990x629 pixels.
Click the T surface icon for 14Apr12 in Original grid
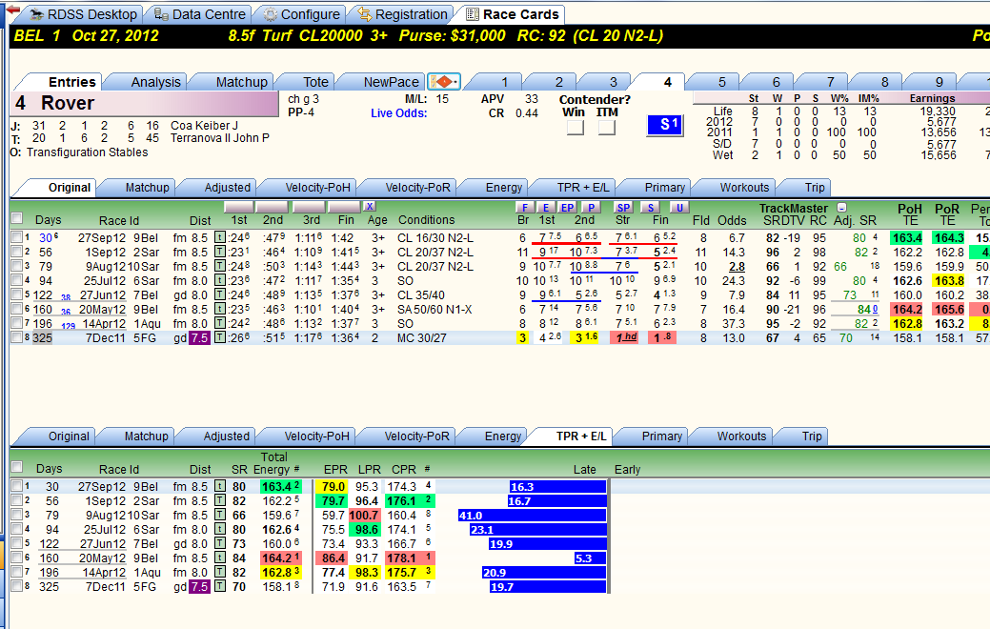(x=220, y=323)
